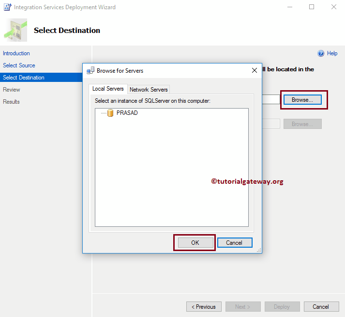Click the path input field beside lower Browse
This screenshot has width=345, height=317.
[x=271, y=124]
